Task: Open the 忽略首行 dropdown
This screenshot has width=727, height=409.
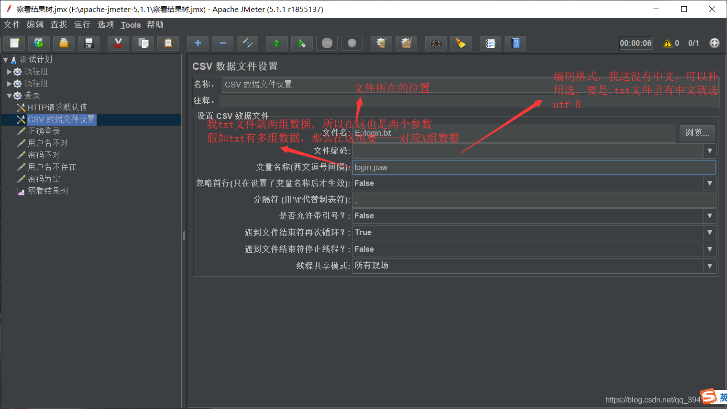Action: tap(710, 183)
